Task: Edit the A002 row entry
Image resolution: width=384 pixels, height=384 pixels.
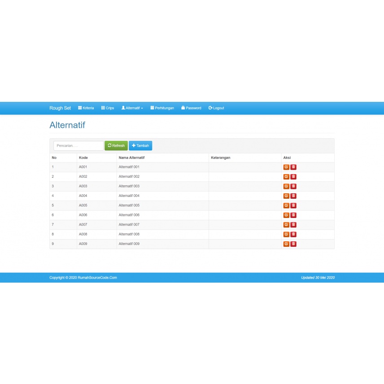Action: (286, 177)
